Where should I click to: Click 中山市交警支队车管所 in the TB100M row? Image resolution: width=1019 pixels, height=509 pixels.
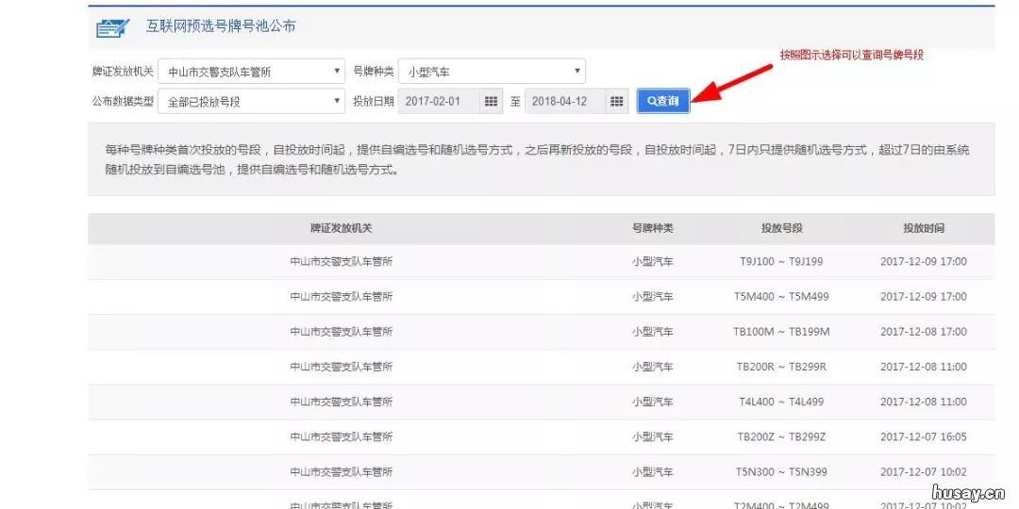pos(342,332)
